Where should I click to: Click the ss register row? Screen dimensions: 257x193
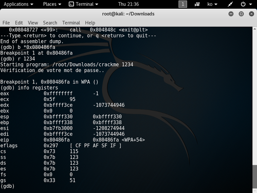(39, 157)
